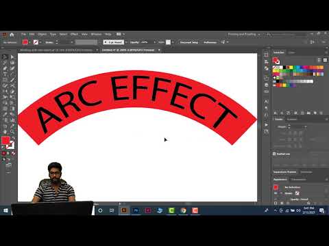Select the Lasso tool
The width and height of the screenshot is (329, 246).
pos(12,63)
